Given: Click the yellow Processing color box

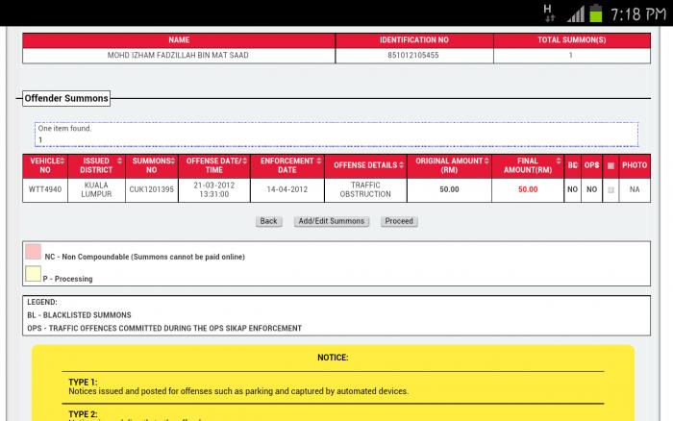Looking at the screenshot, I should pyautogui.click(x=33, y=274).
